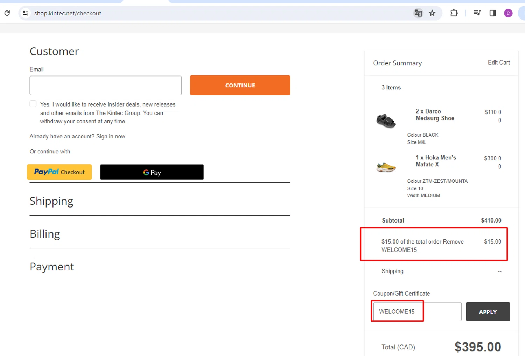
Task: Click the Order Summary heading
Action: click(x=397, y=63)
